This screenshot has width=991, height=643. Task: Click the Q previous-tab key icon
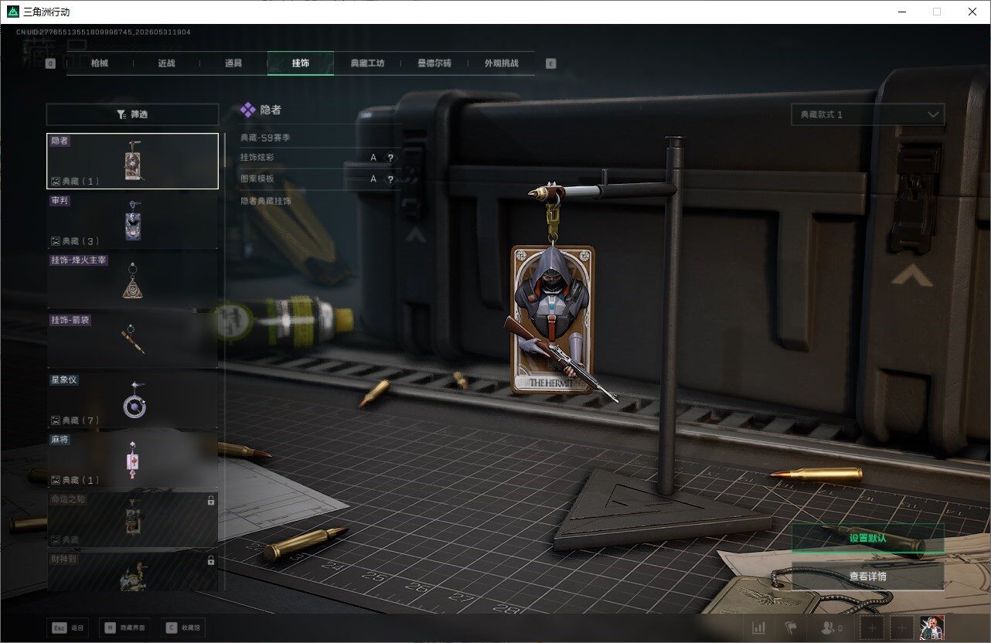click(x=50, y=64)
